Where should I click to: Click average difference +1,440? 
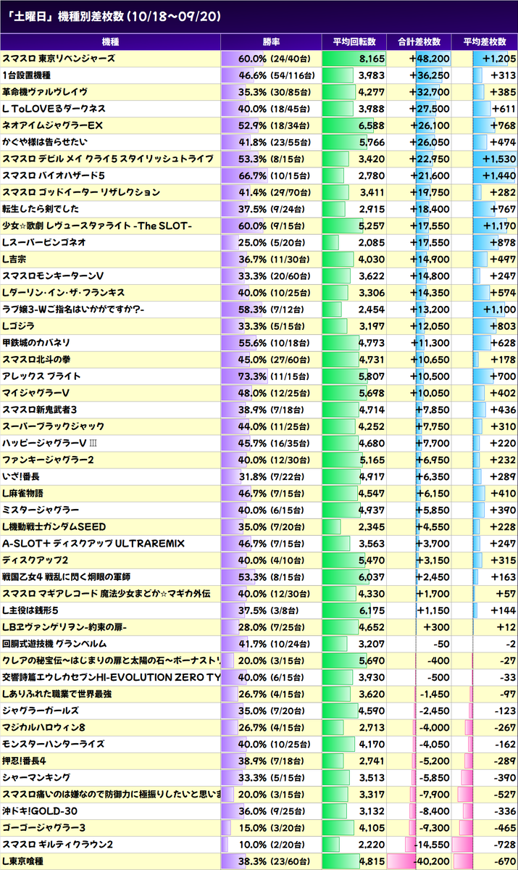tap(498, 175)
